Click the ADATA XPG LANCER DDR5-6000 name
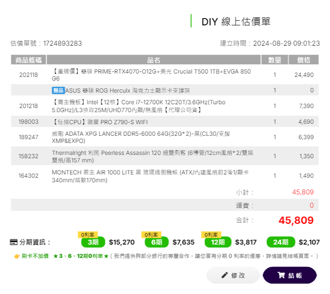The width and height of the screenshot is (330, 294). 141,137
